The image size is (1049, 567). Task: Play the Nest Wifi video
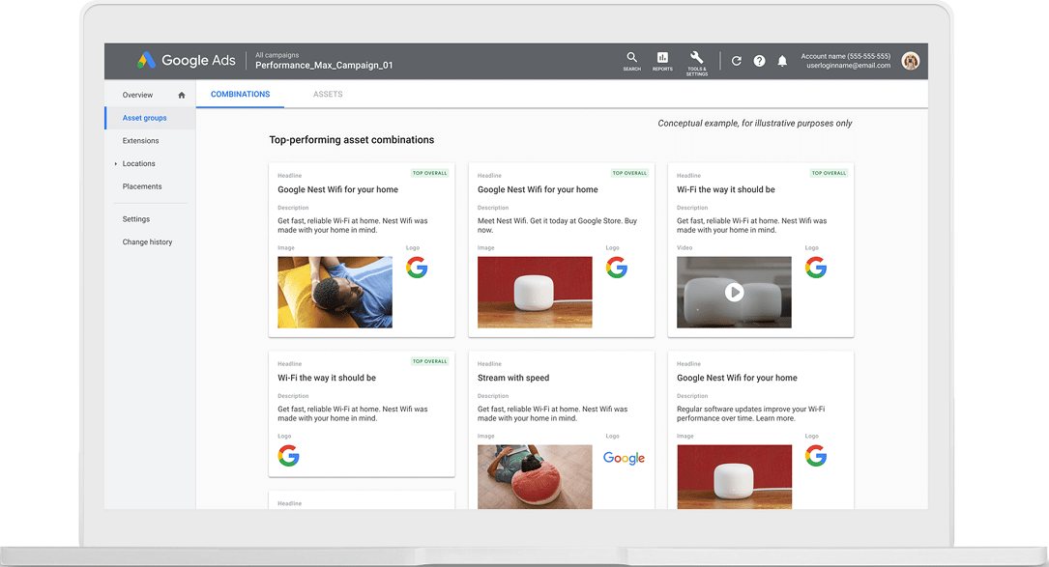734,292
